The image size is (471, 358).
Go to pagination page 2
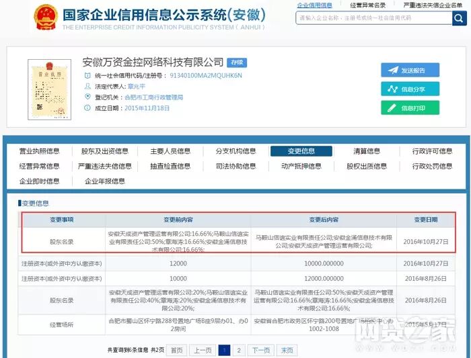[239, 350]
